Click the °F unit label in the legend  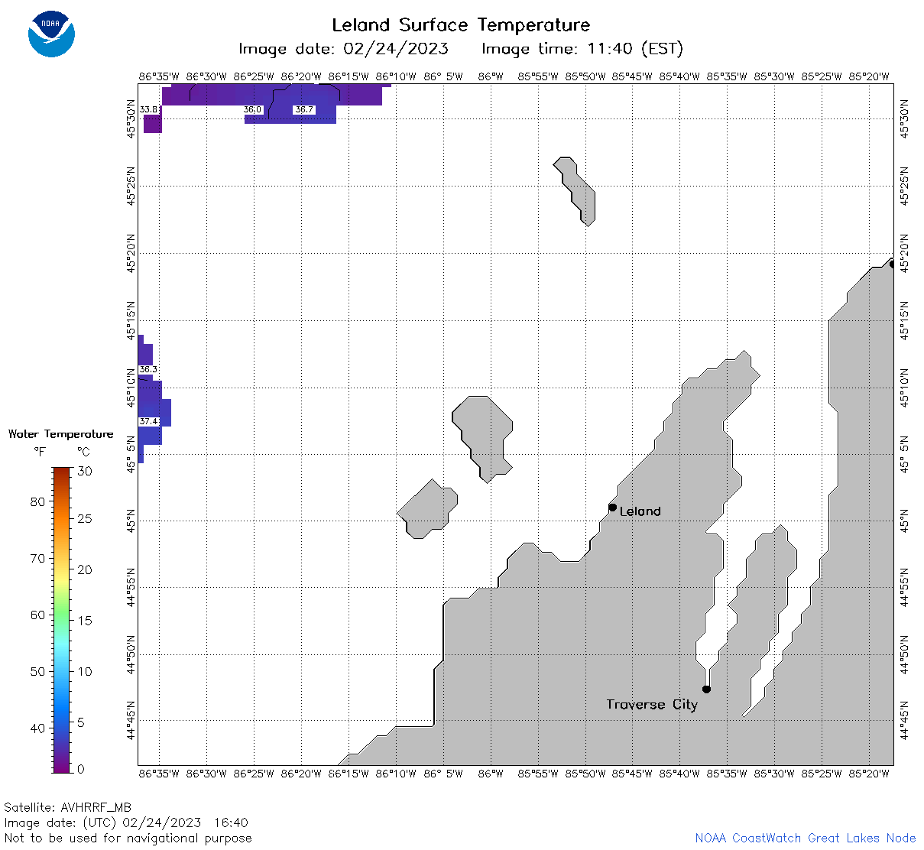[40, 452]
